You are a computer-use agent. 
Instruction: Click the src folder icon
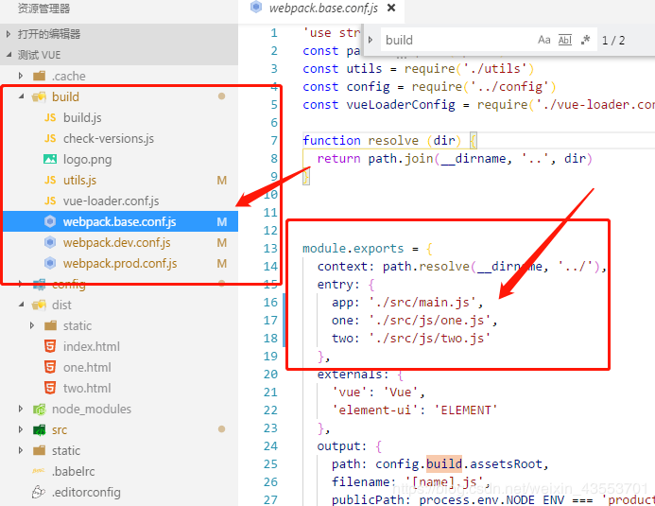click(40, 430)
